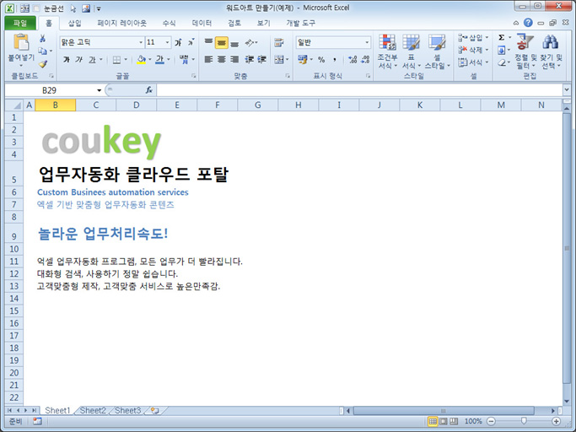Click zoom slider handle

tap(524, 421)
